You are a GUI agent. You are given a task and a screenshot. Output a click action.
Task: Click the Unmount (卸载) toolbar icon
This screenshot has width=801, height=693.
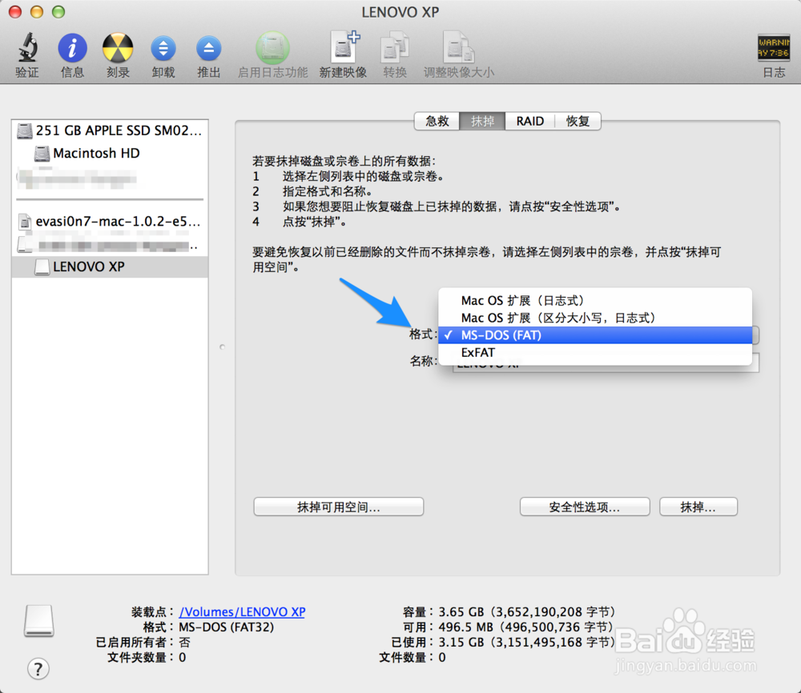(x=163, y=49)
